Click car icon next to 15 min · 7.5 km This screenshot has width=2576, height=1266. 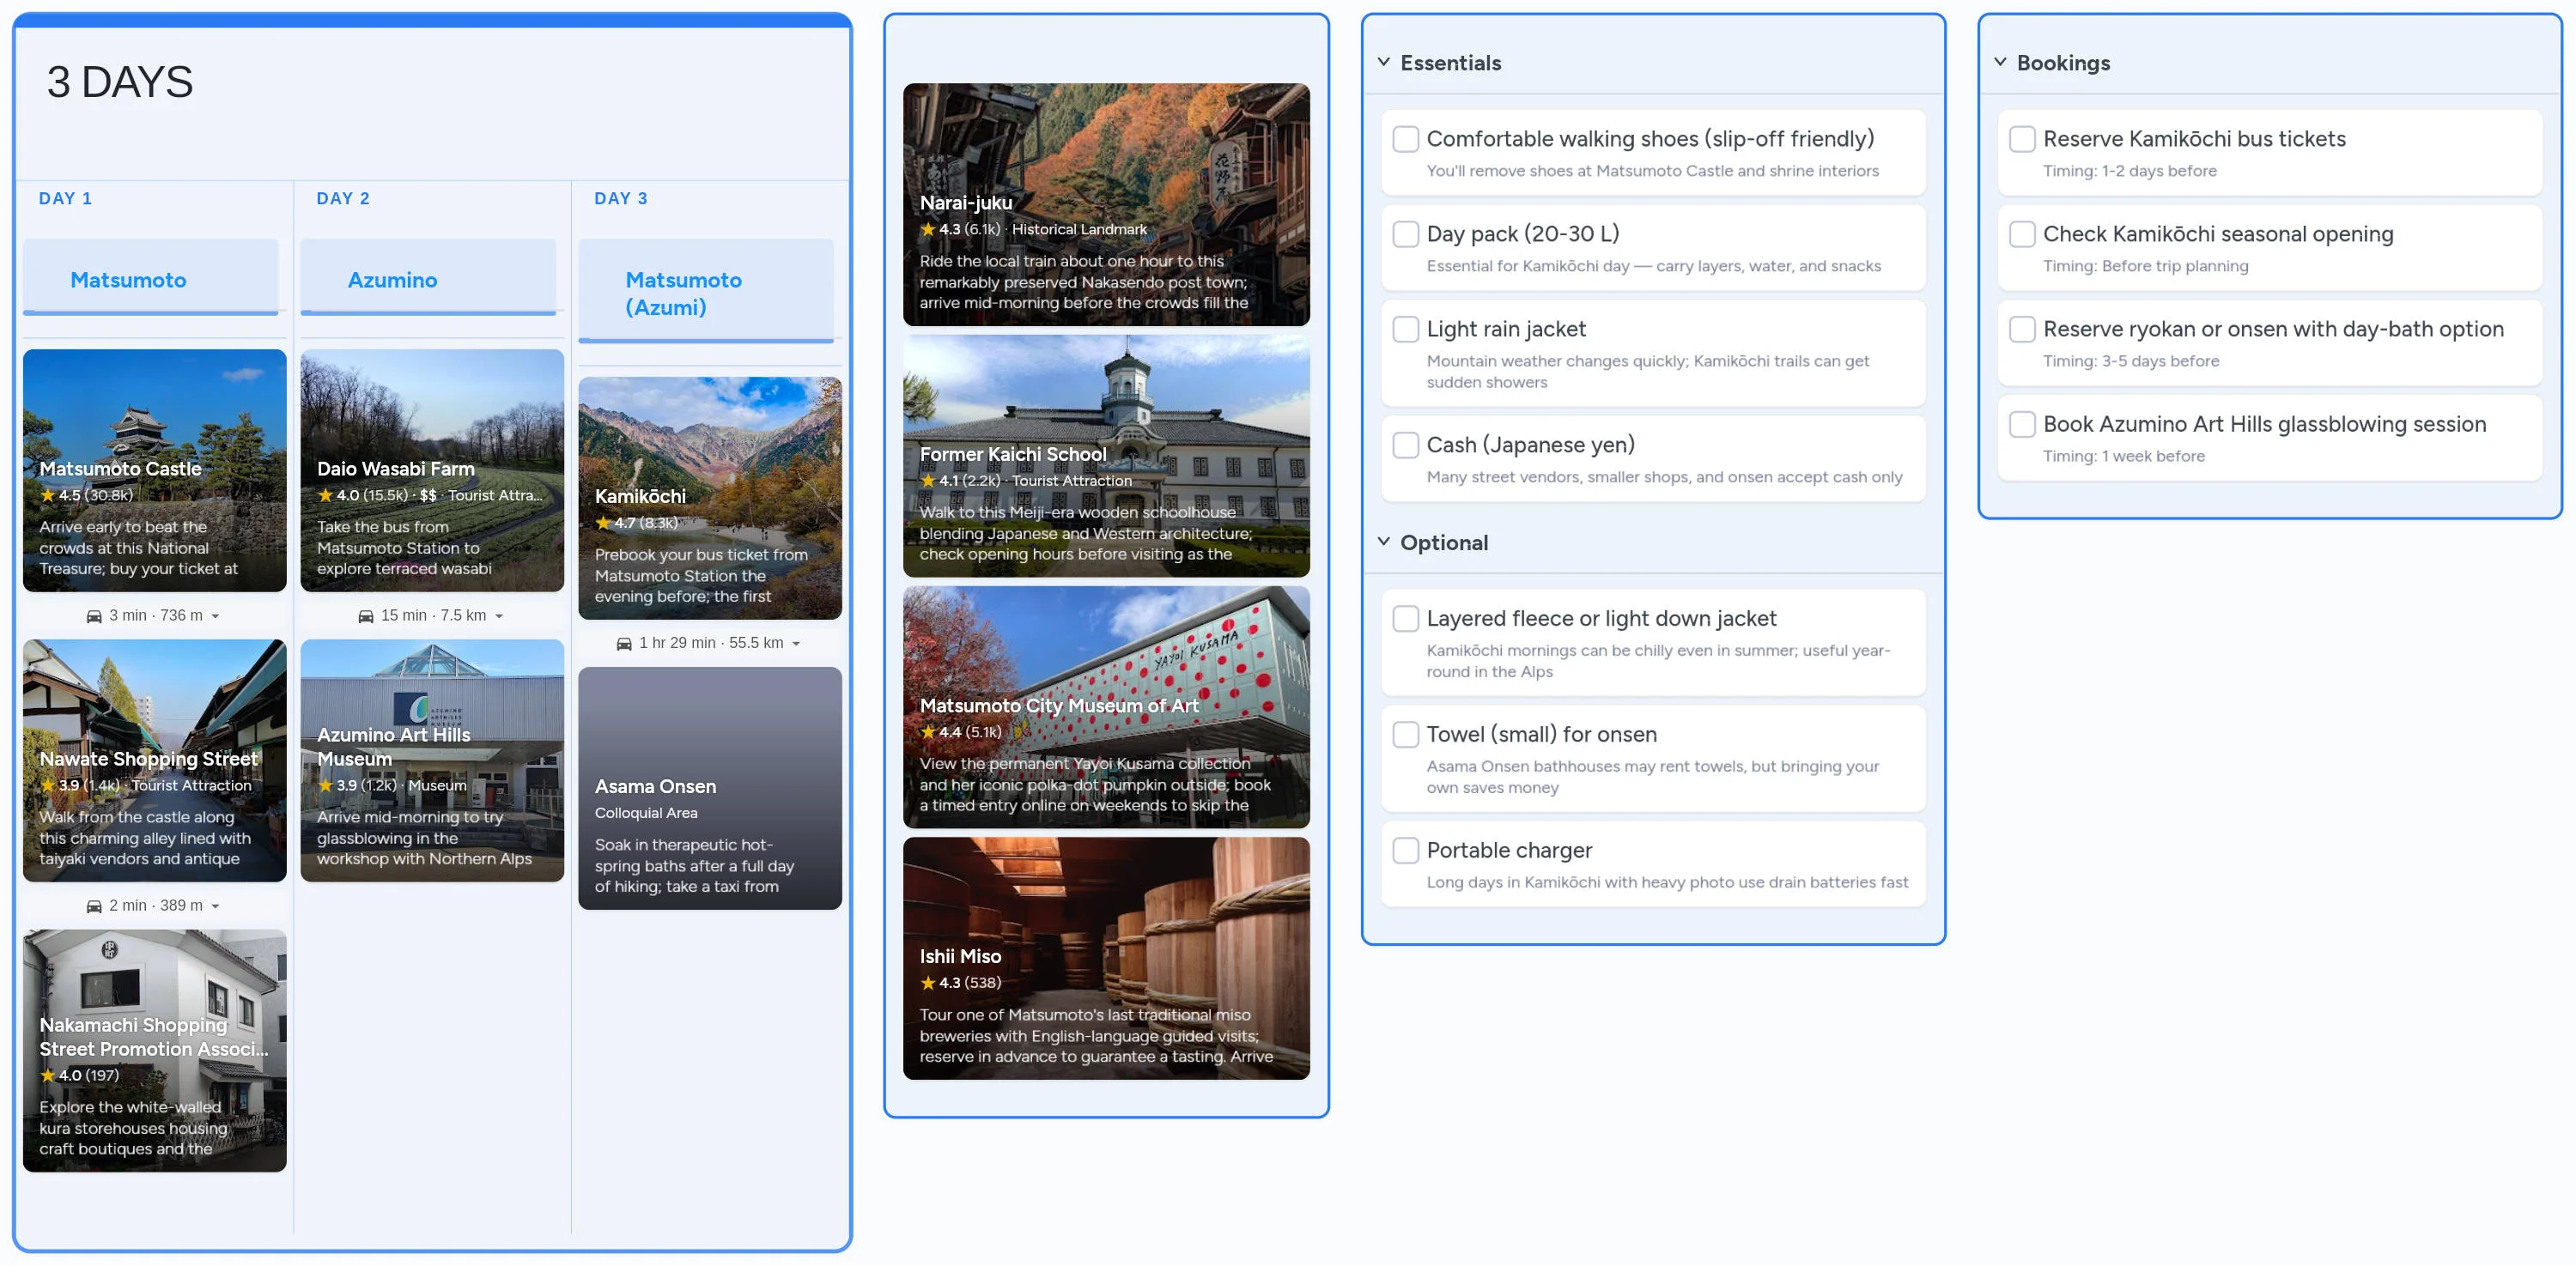[366, 616]
